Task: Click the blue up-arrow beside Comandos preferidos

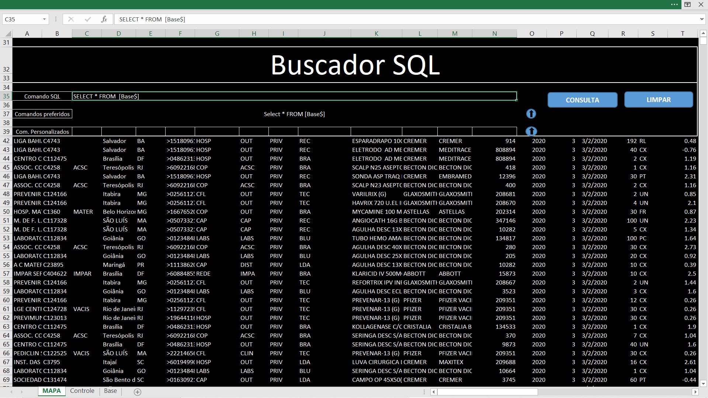Action: pos(531,114)
